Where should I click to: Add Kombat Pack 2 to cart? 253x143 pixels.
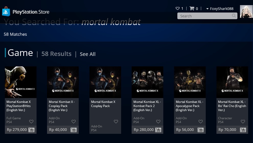(x=158, y=130)
